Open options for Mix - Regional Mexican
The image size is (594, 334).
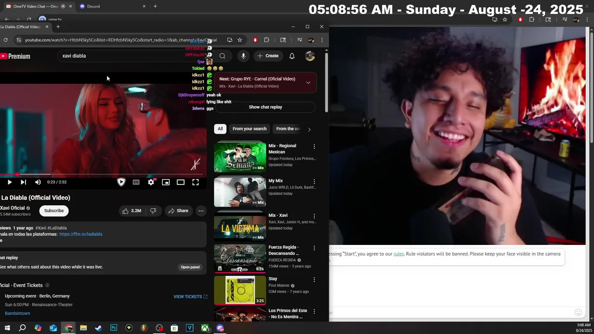[314, 147]
